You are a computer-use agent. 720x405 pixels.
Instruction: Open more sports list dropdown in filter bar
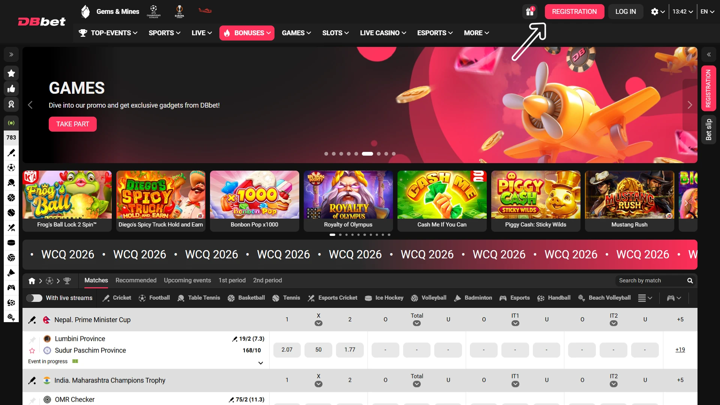point(645,298)
